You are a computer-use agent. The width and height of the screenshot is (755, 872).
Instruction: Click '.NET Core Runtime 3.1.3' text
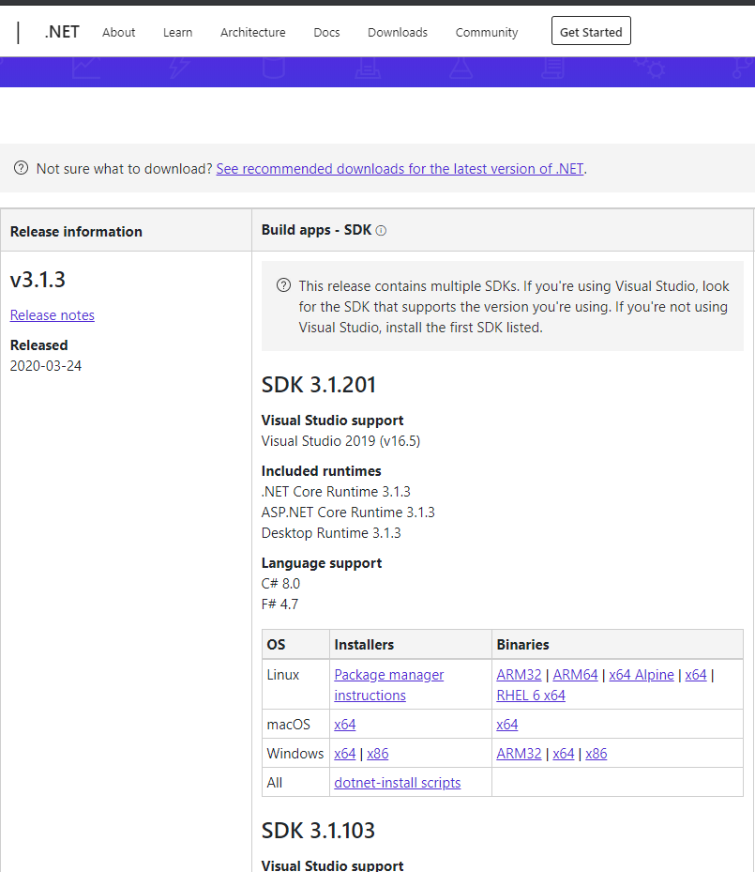[336, 492]
